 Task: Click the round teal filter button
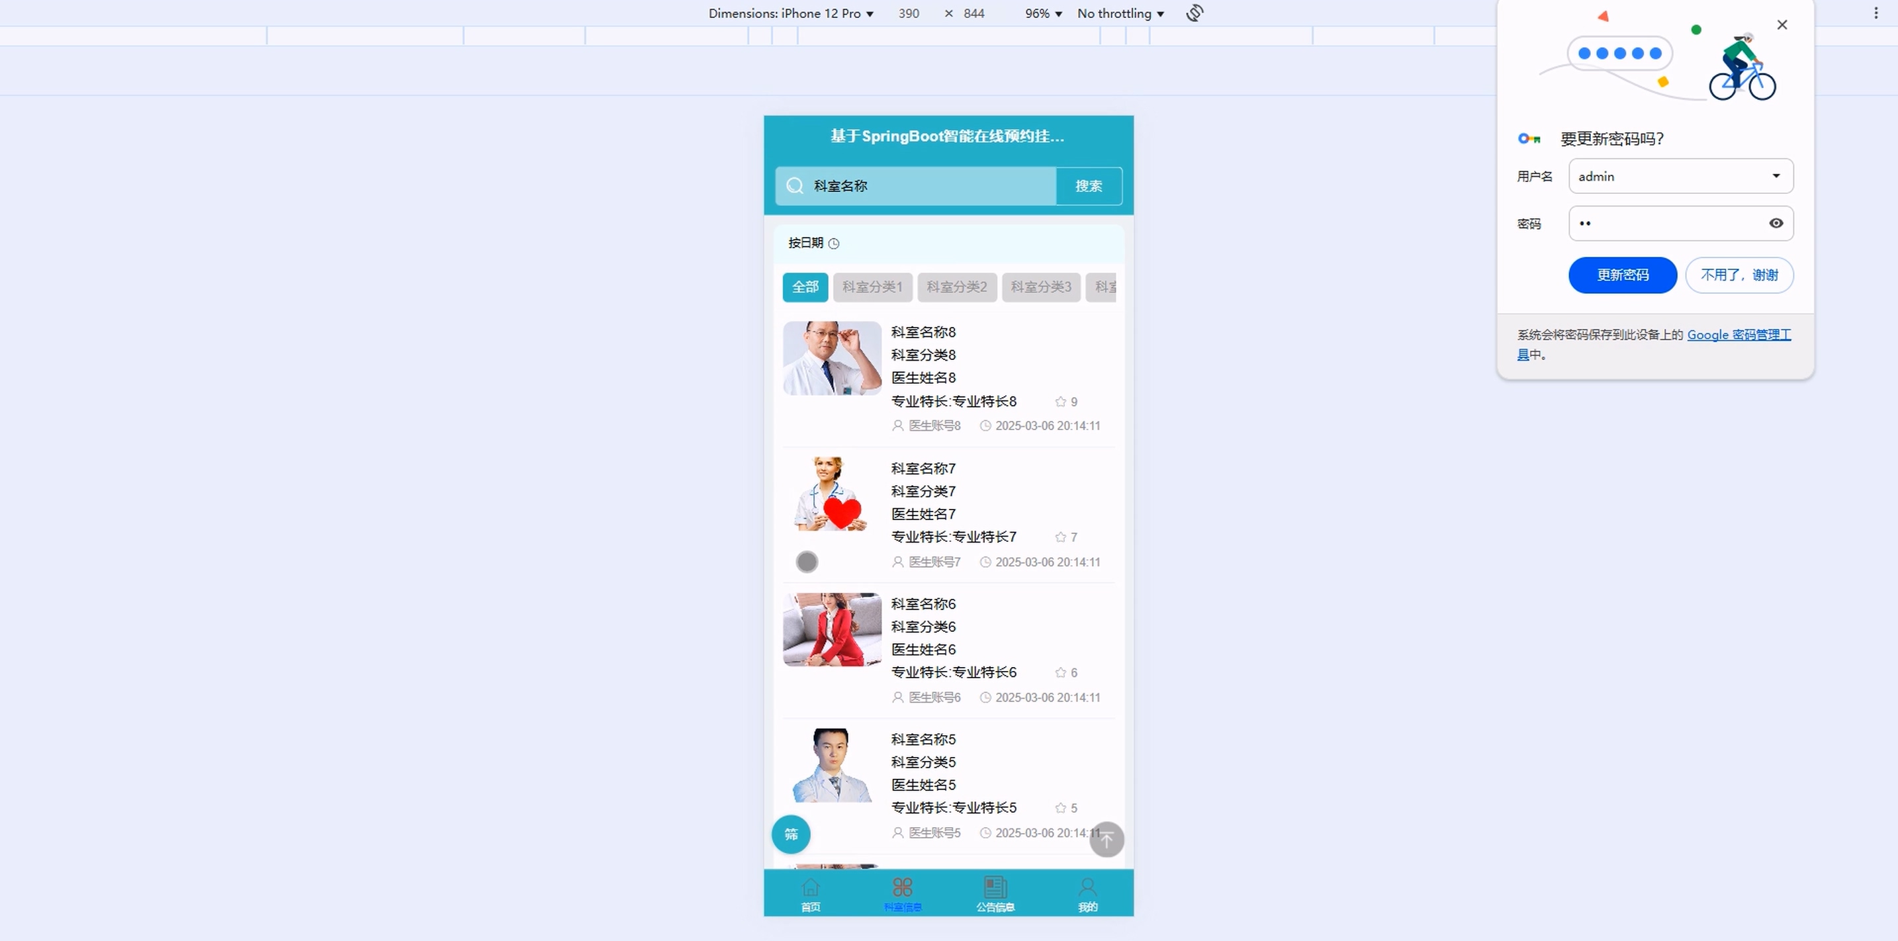[x=791, y=834]
